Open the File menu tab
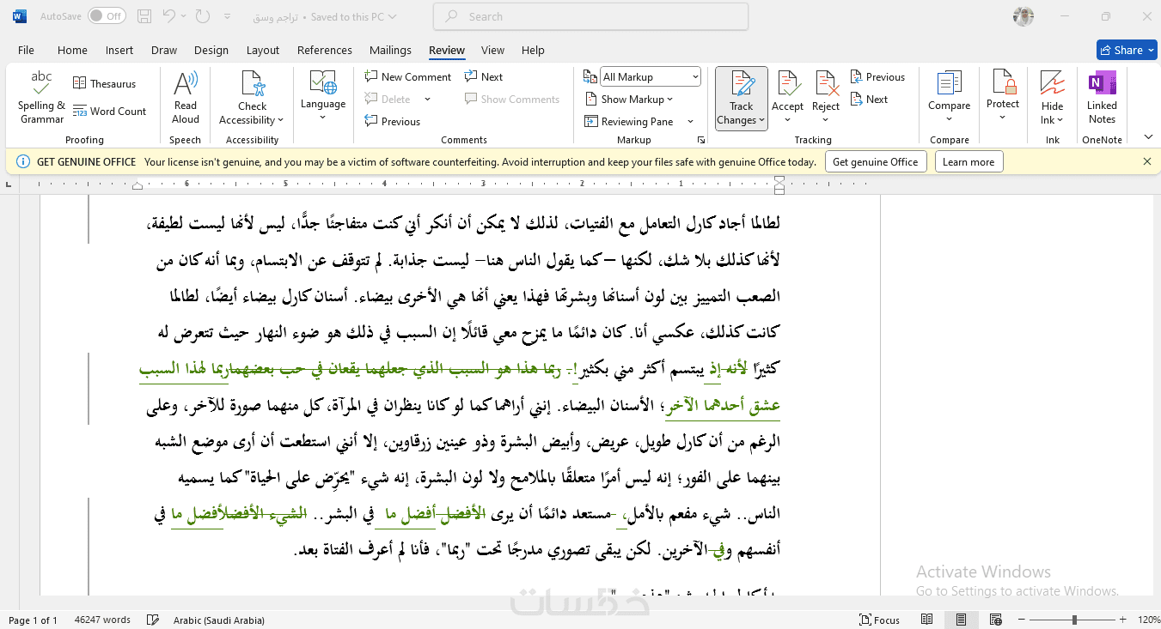Image resolution: width=1161 pixels, height=629 pixels. pos(26,50)
